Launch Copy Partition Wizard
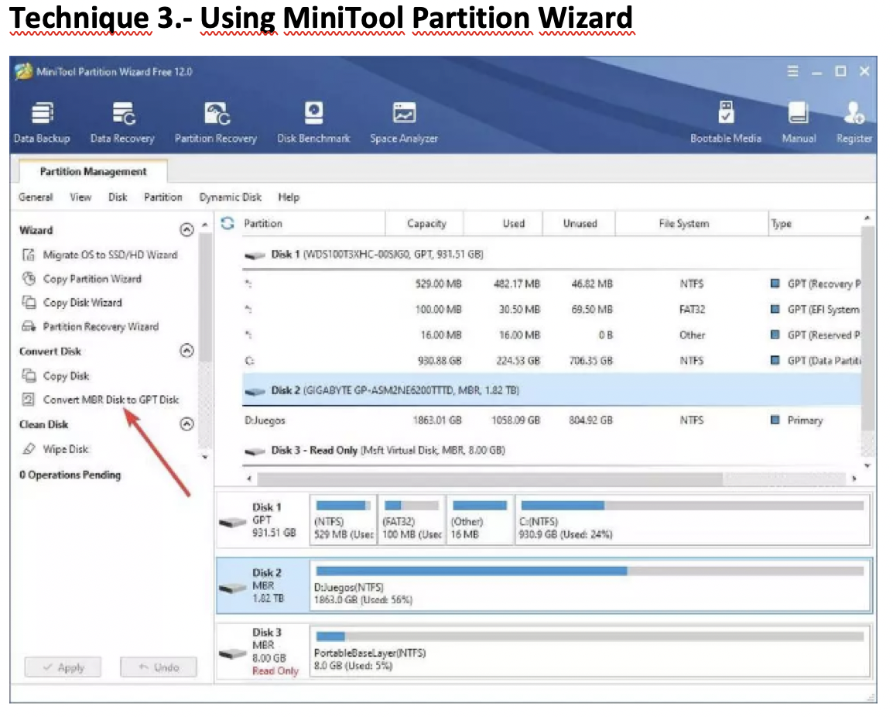 click(x=92, y=279)
